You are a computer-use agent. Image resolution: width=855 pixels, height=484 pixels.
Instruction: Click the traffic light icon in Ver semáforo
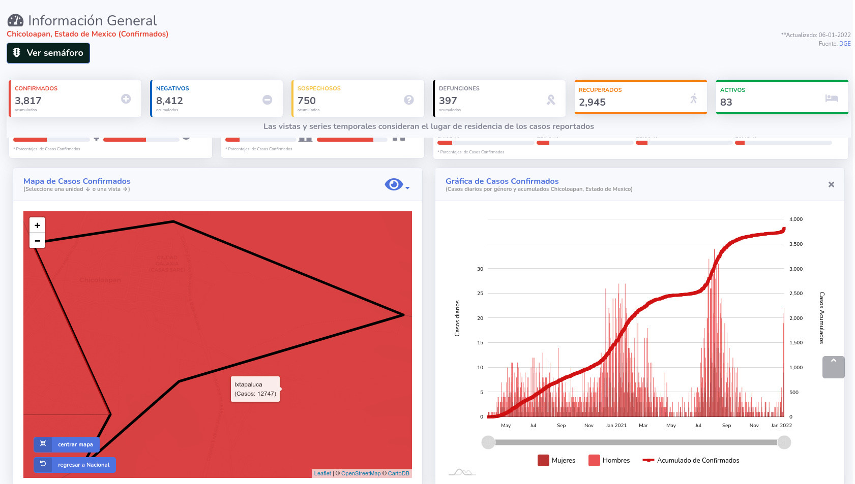[x=17, y=52]
